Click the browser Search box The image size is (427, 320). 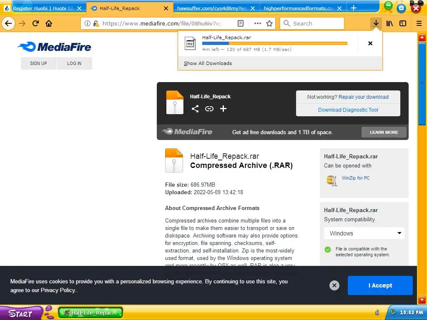coord(312,23)
